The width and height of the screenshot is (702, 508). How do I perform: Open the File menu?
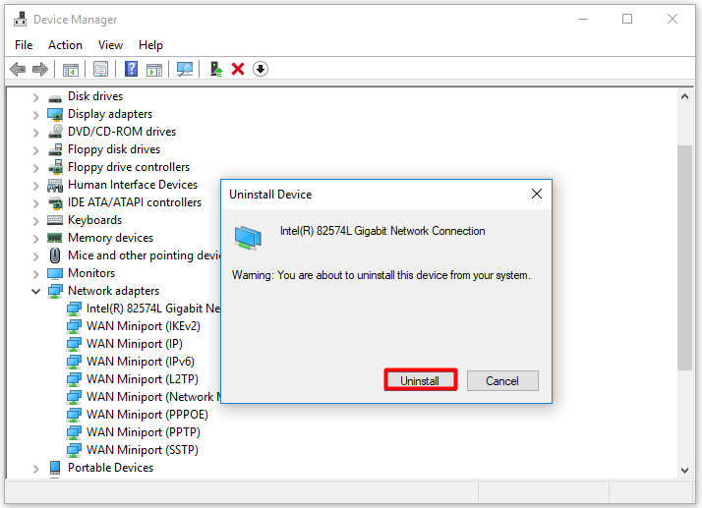click(24, 45)
